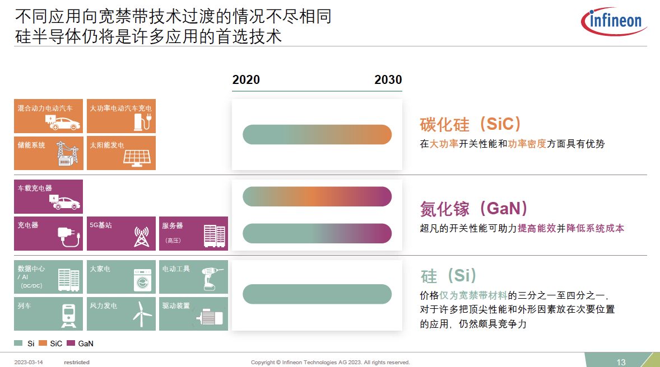
Task: Click the 2030 timeline label
Action: [x=388, y=79]
